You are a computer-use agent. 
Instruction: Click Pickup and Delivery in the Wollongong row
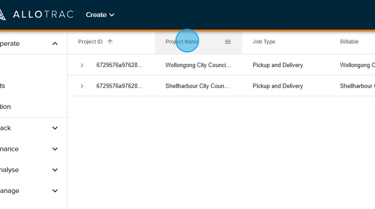pyautogui.click(x=278, y=65)
